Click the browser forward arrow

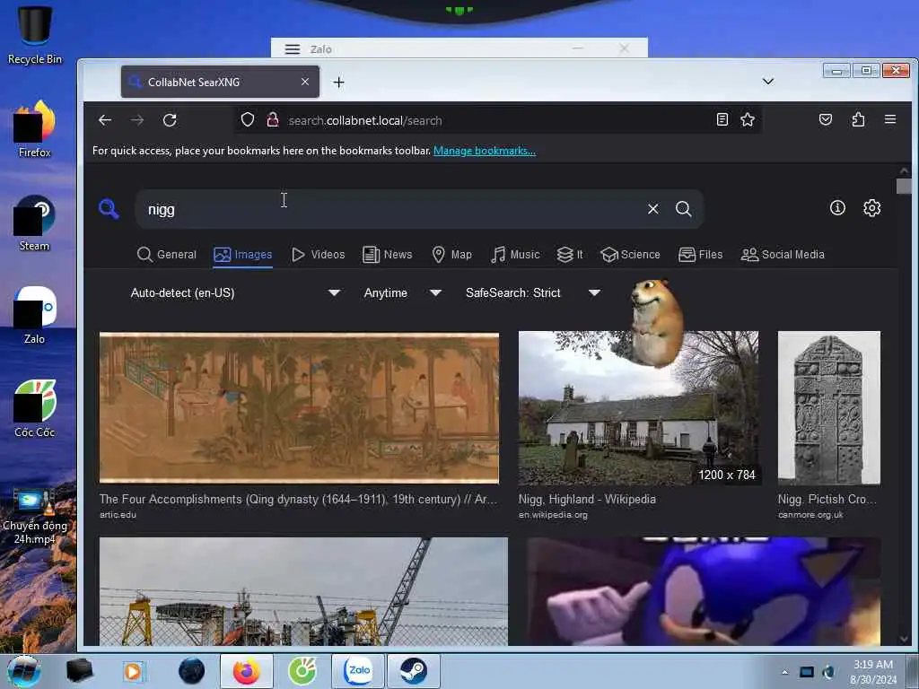click(x=137, y=120)
